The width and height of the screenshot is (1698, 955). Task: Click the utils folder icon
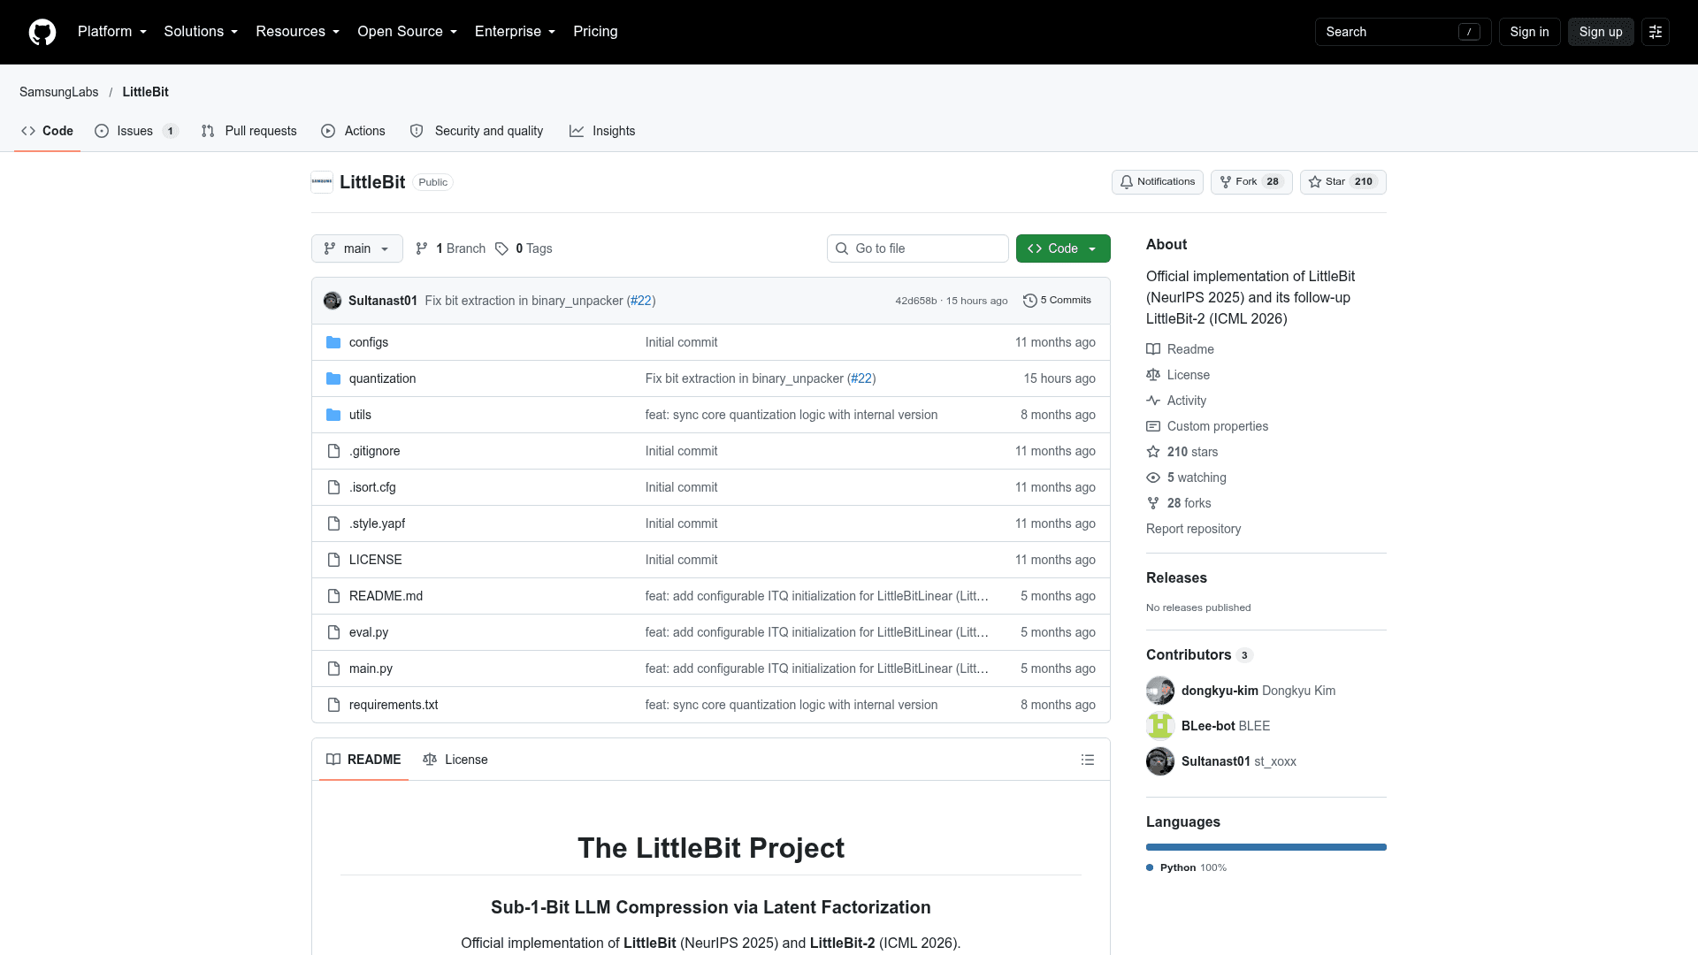[333, 415]
